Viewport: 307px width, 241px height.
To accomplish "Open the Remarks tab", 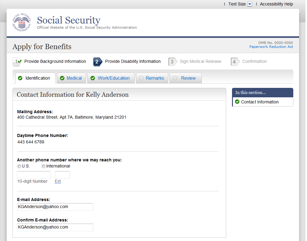I will pos(155,78).
